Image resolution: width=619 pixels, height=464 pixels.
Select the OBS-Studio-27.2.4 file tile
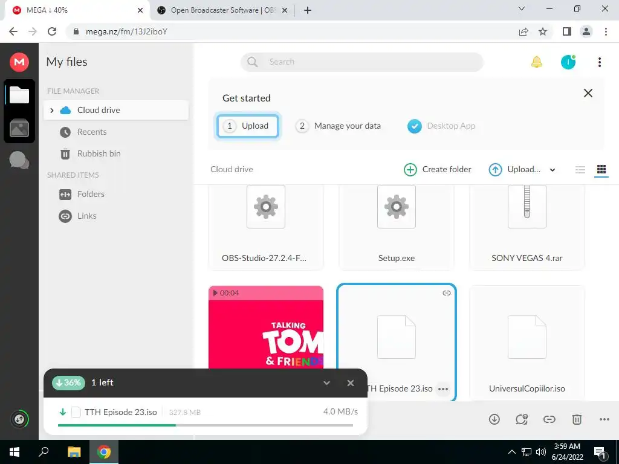pos(266,227)
